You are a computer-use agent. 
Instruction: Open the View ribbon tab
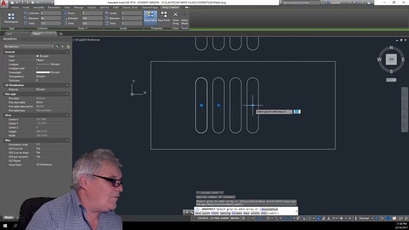pyautogui.click(x=67, y=8)
